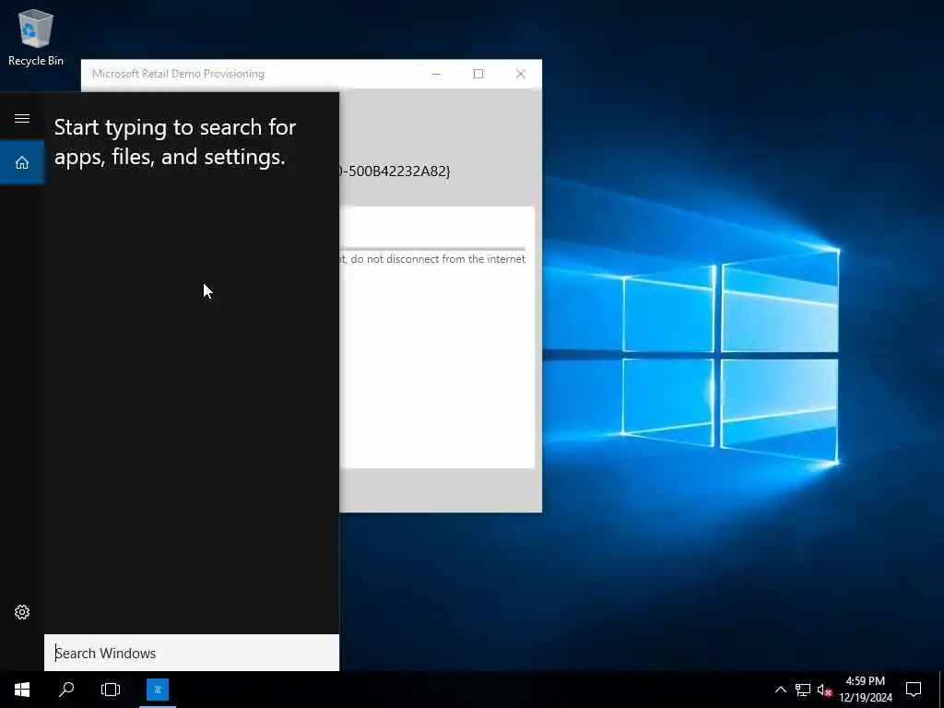Viewport: 944px width, 708px height.
Task: Open search settings gear icon
Action: [x=22, y=612]
